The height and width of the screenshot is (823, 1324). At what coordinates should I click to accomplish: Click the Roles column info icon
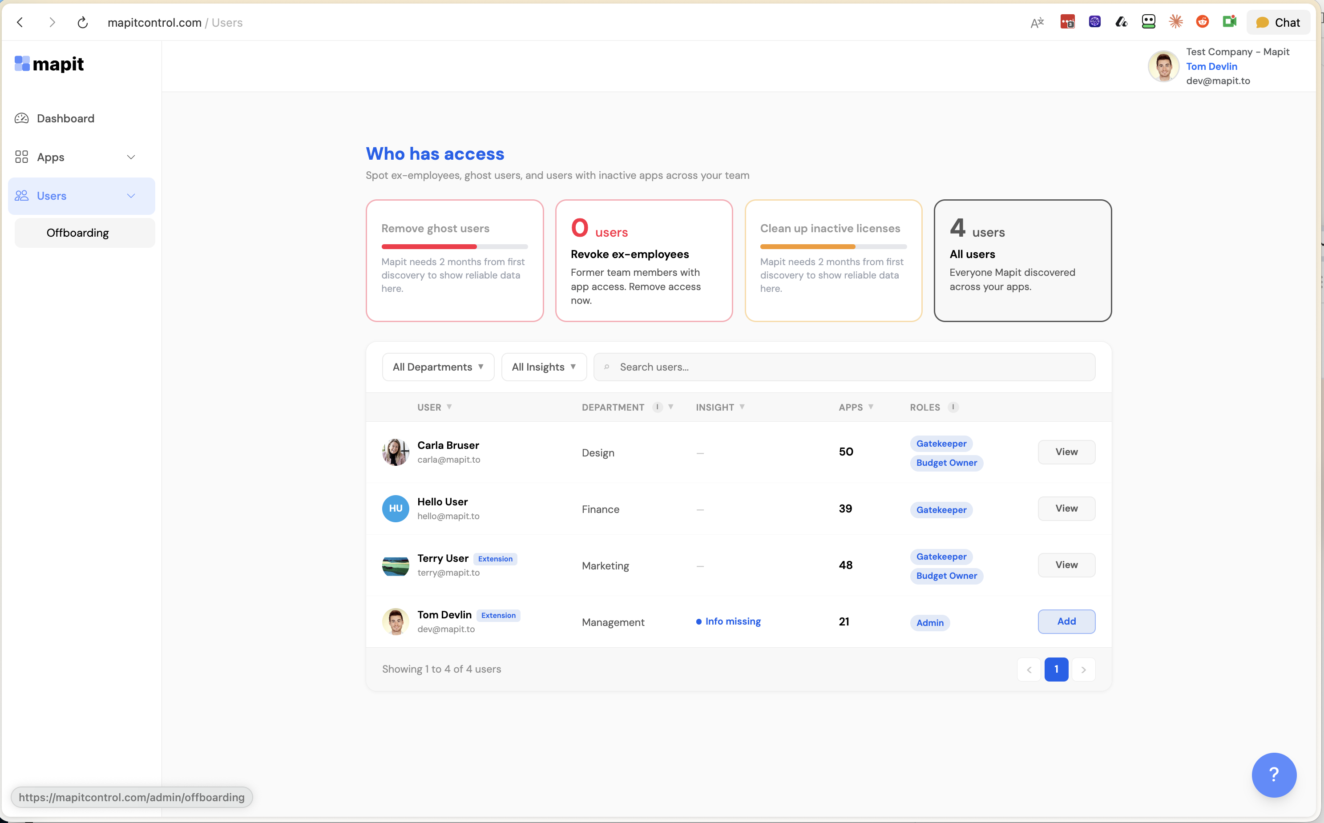953,407
